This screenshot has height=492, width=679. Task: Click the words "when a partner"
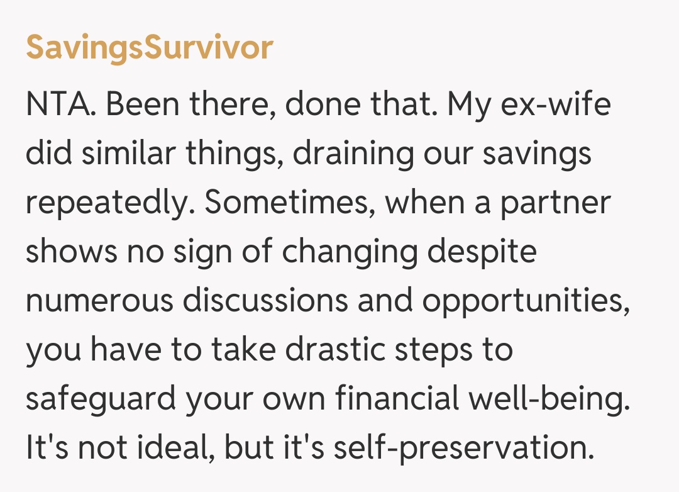pyautogui.click(x=498, y=203)
